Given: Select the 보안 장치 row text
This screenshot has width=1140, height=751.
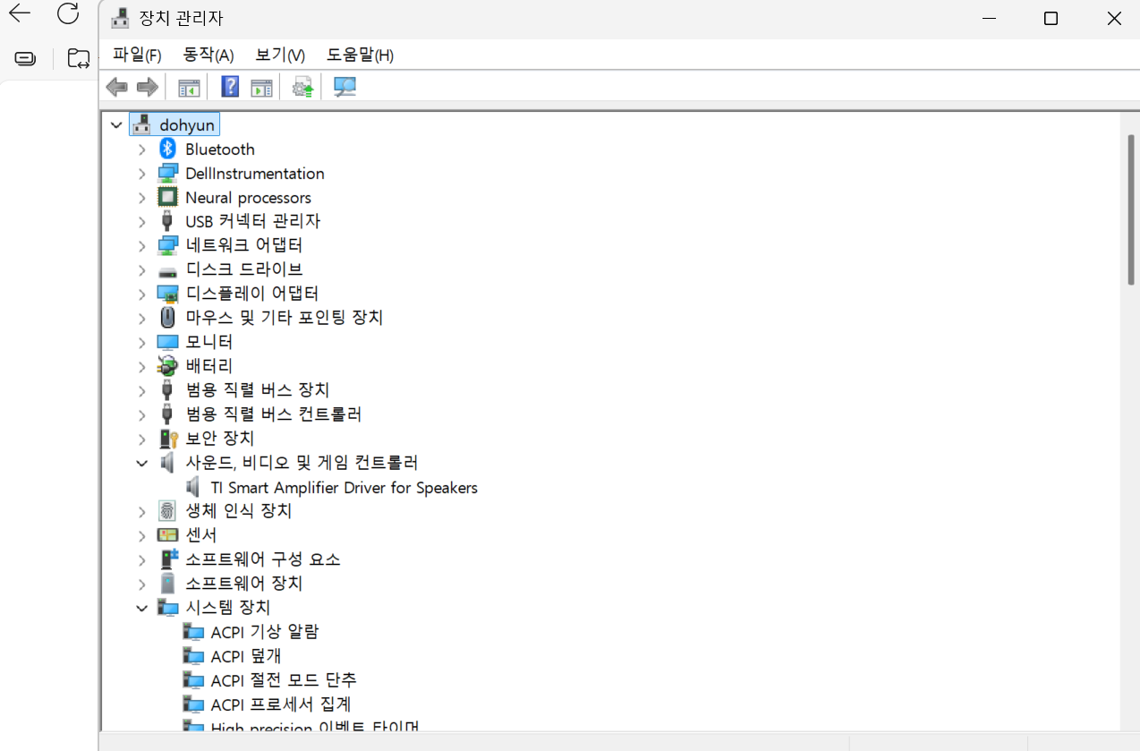Looking at the screenshot, I should click(x=220, y=439).
